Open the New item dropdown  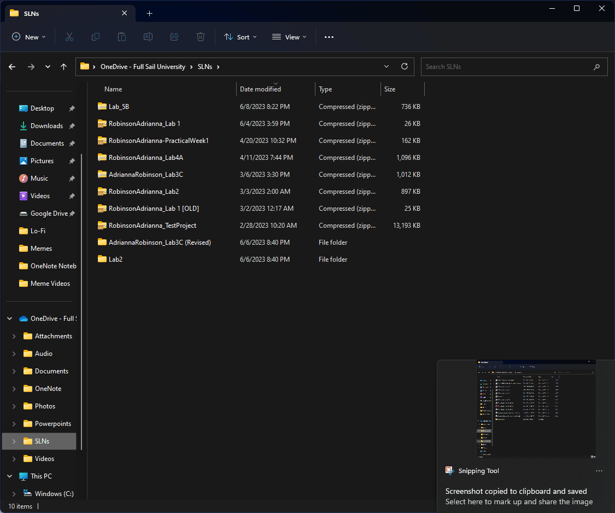coord(29,37)
